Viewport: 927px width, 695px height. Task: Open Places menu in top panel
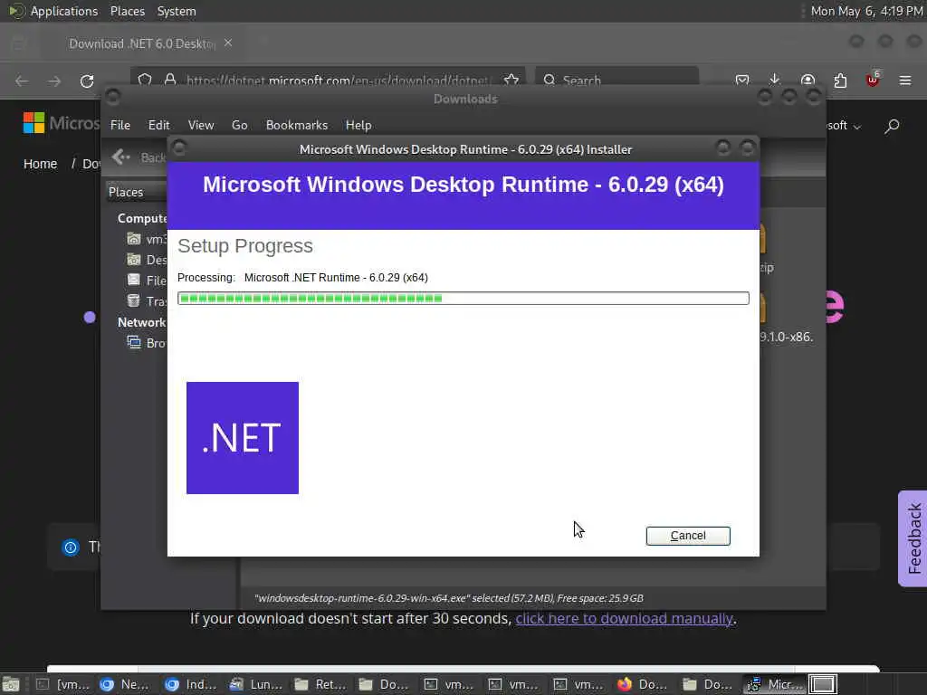[127, 11]
